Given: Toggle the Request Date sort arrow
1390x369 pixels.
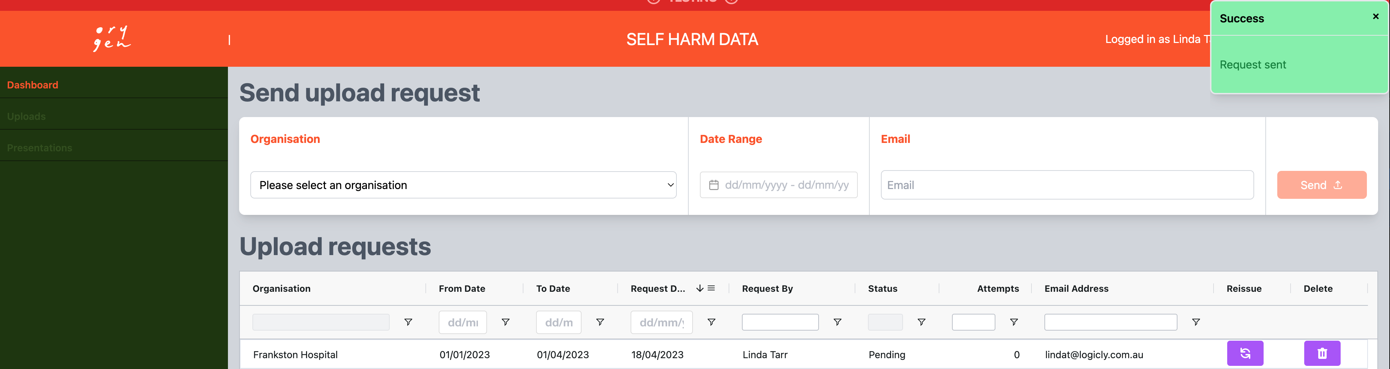Looking at the screenshot, I should [x=700, y=288].
